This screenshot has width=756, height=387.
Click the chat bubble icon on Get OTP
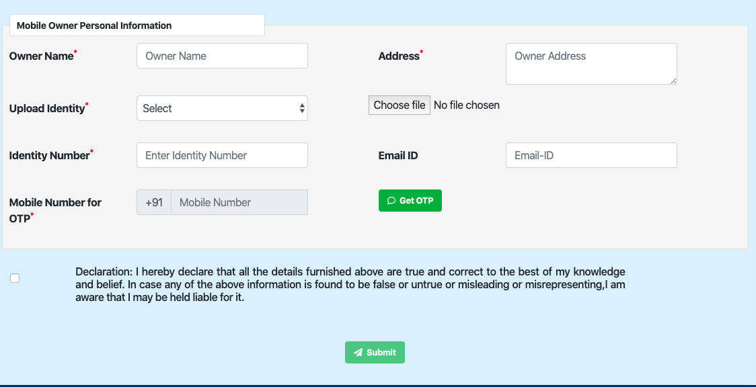[391, 200]
